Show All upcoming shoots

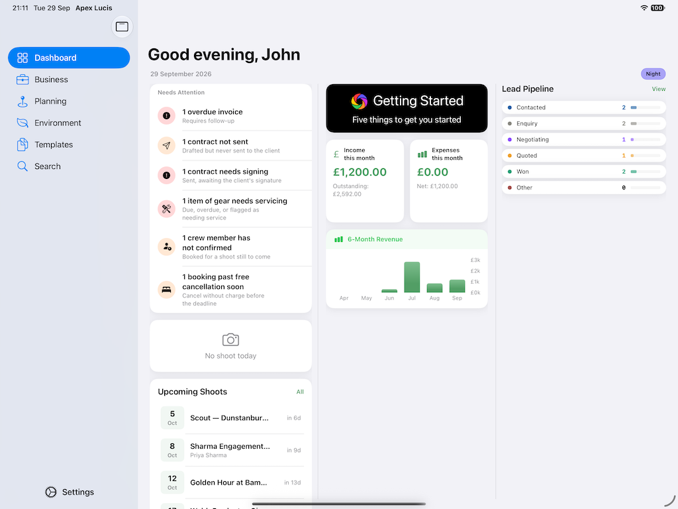pyautogui.click(x=300, y=392)
